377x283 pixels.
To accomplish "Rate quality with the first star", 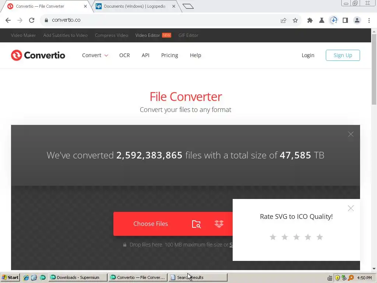I will 273,237.
